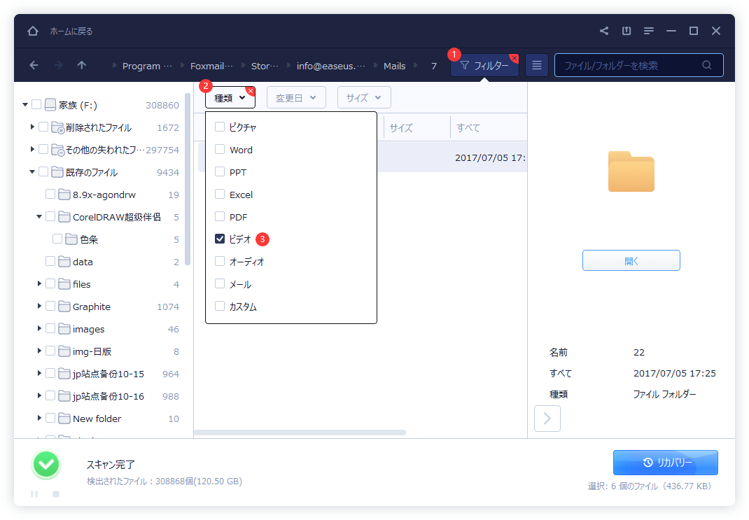Click the folder preview thumbnail

631,171
